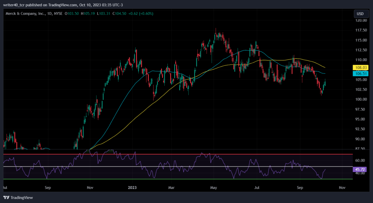Click the Nov label left of 2023

coord(90,188)
